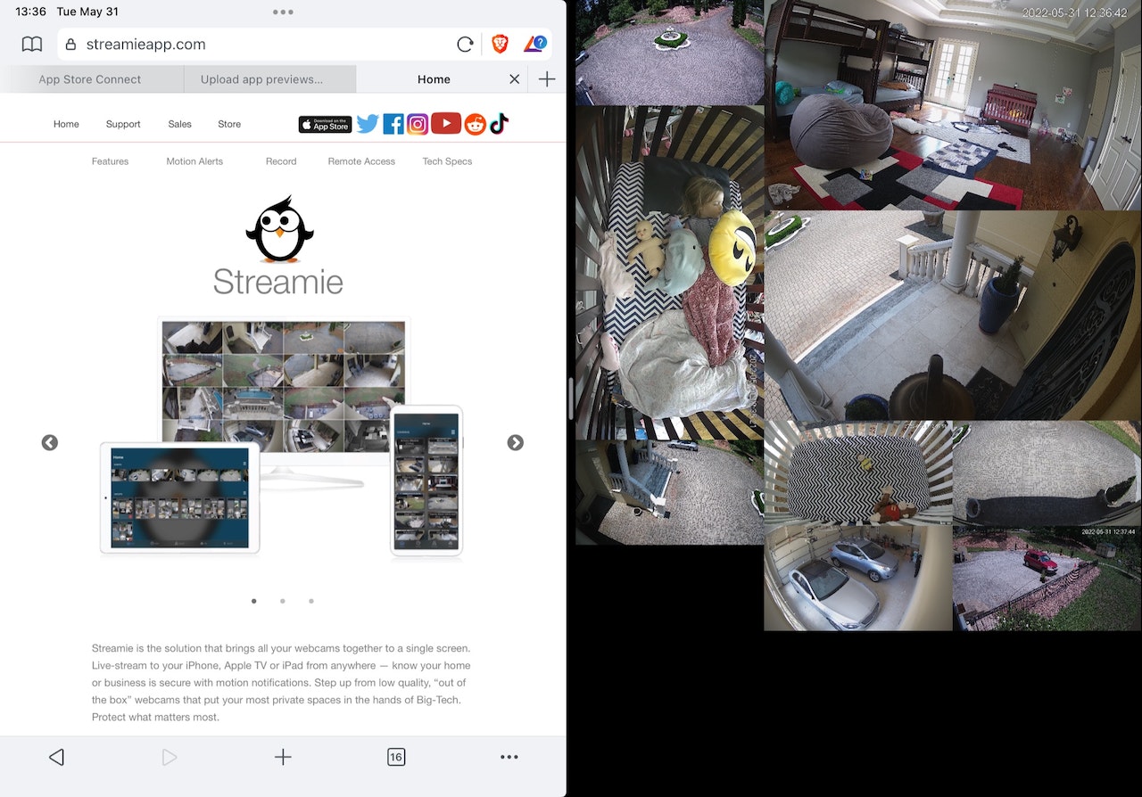Add a new tab with plus icon
Screen dimensions: 1142x797
pyautogui.click(x=547, y=79)
